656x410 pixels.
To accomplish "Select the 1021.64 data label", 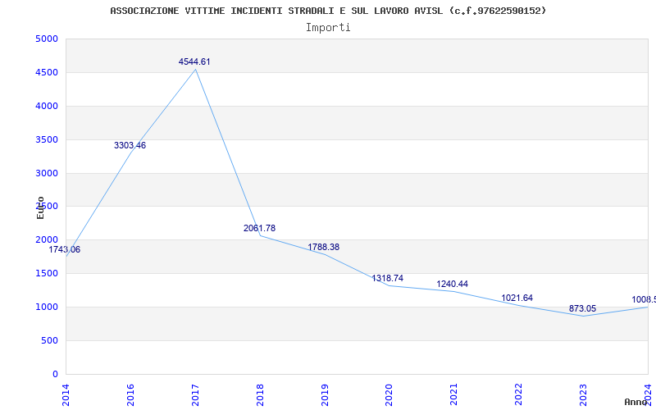I will coord(517,298).
